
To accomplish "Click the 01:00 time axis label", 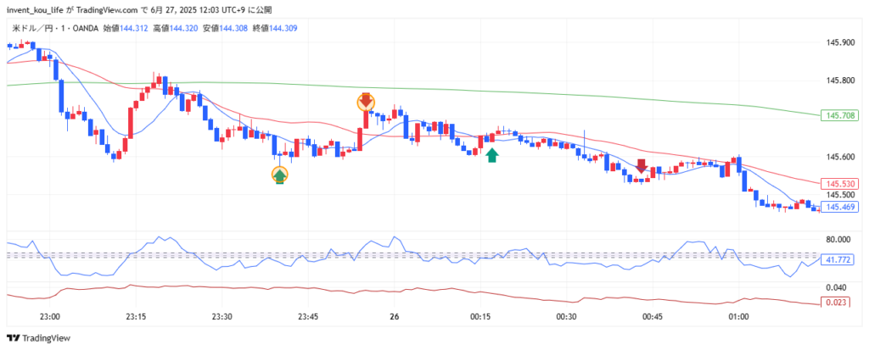I will point(739,317).
